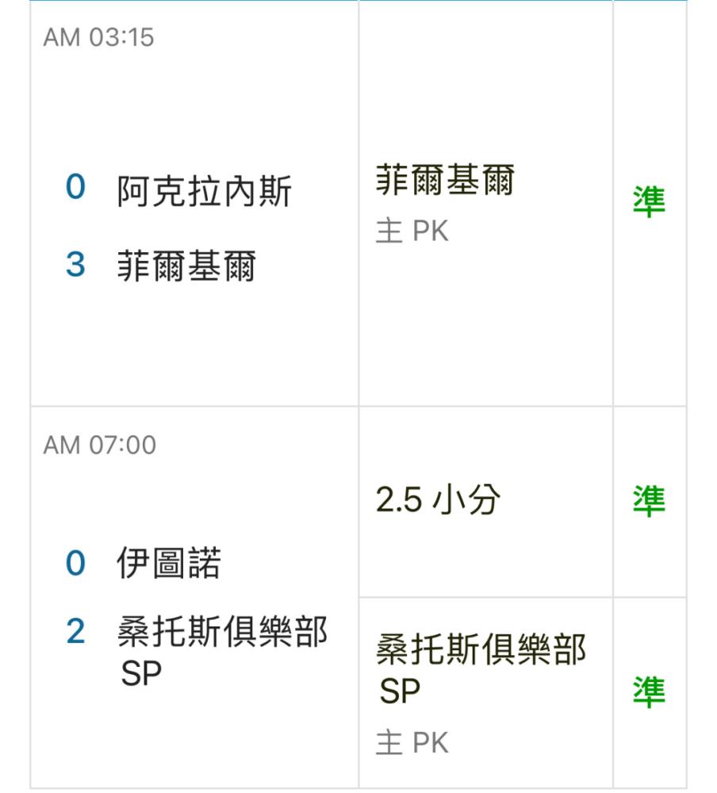
Task: Open the 菲爾基爾 prediction pick
Action: [x=445, y=179]
